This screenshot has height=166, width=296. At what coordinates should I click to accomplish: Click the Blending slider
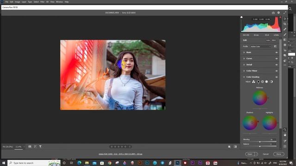click(260, 142)
